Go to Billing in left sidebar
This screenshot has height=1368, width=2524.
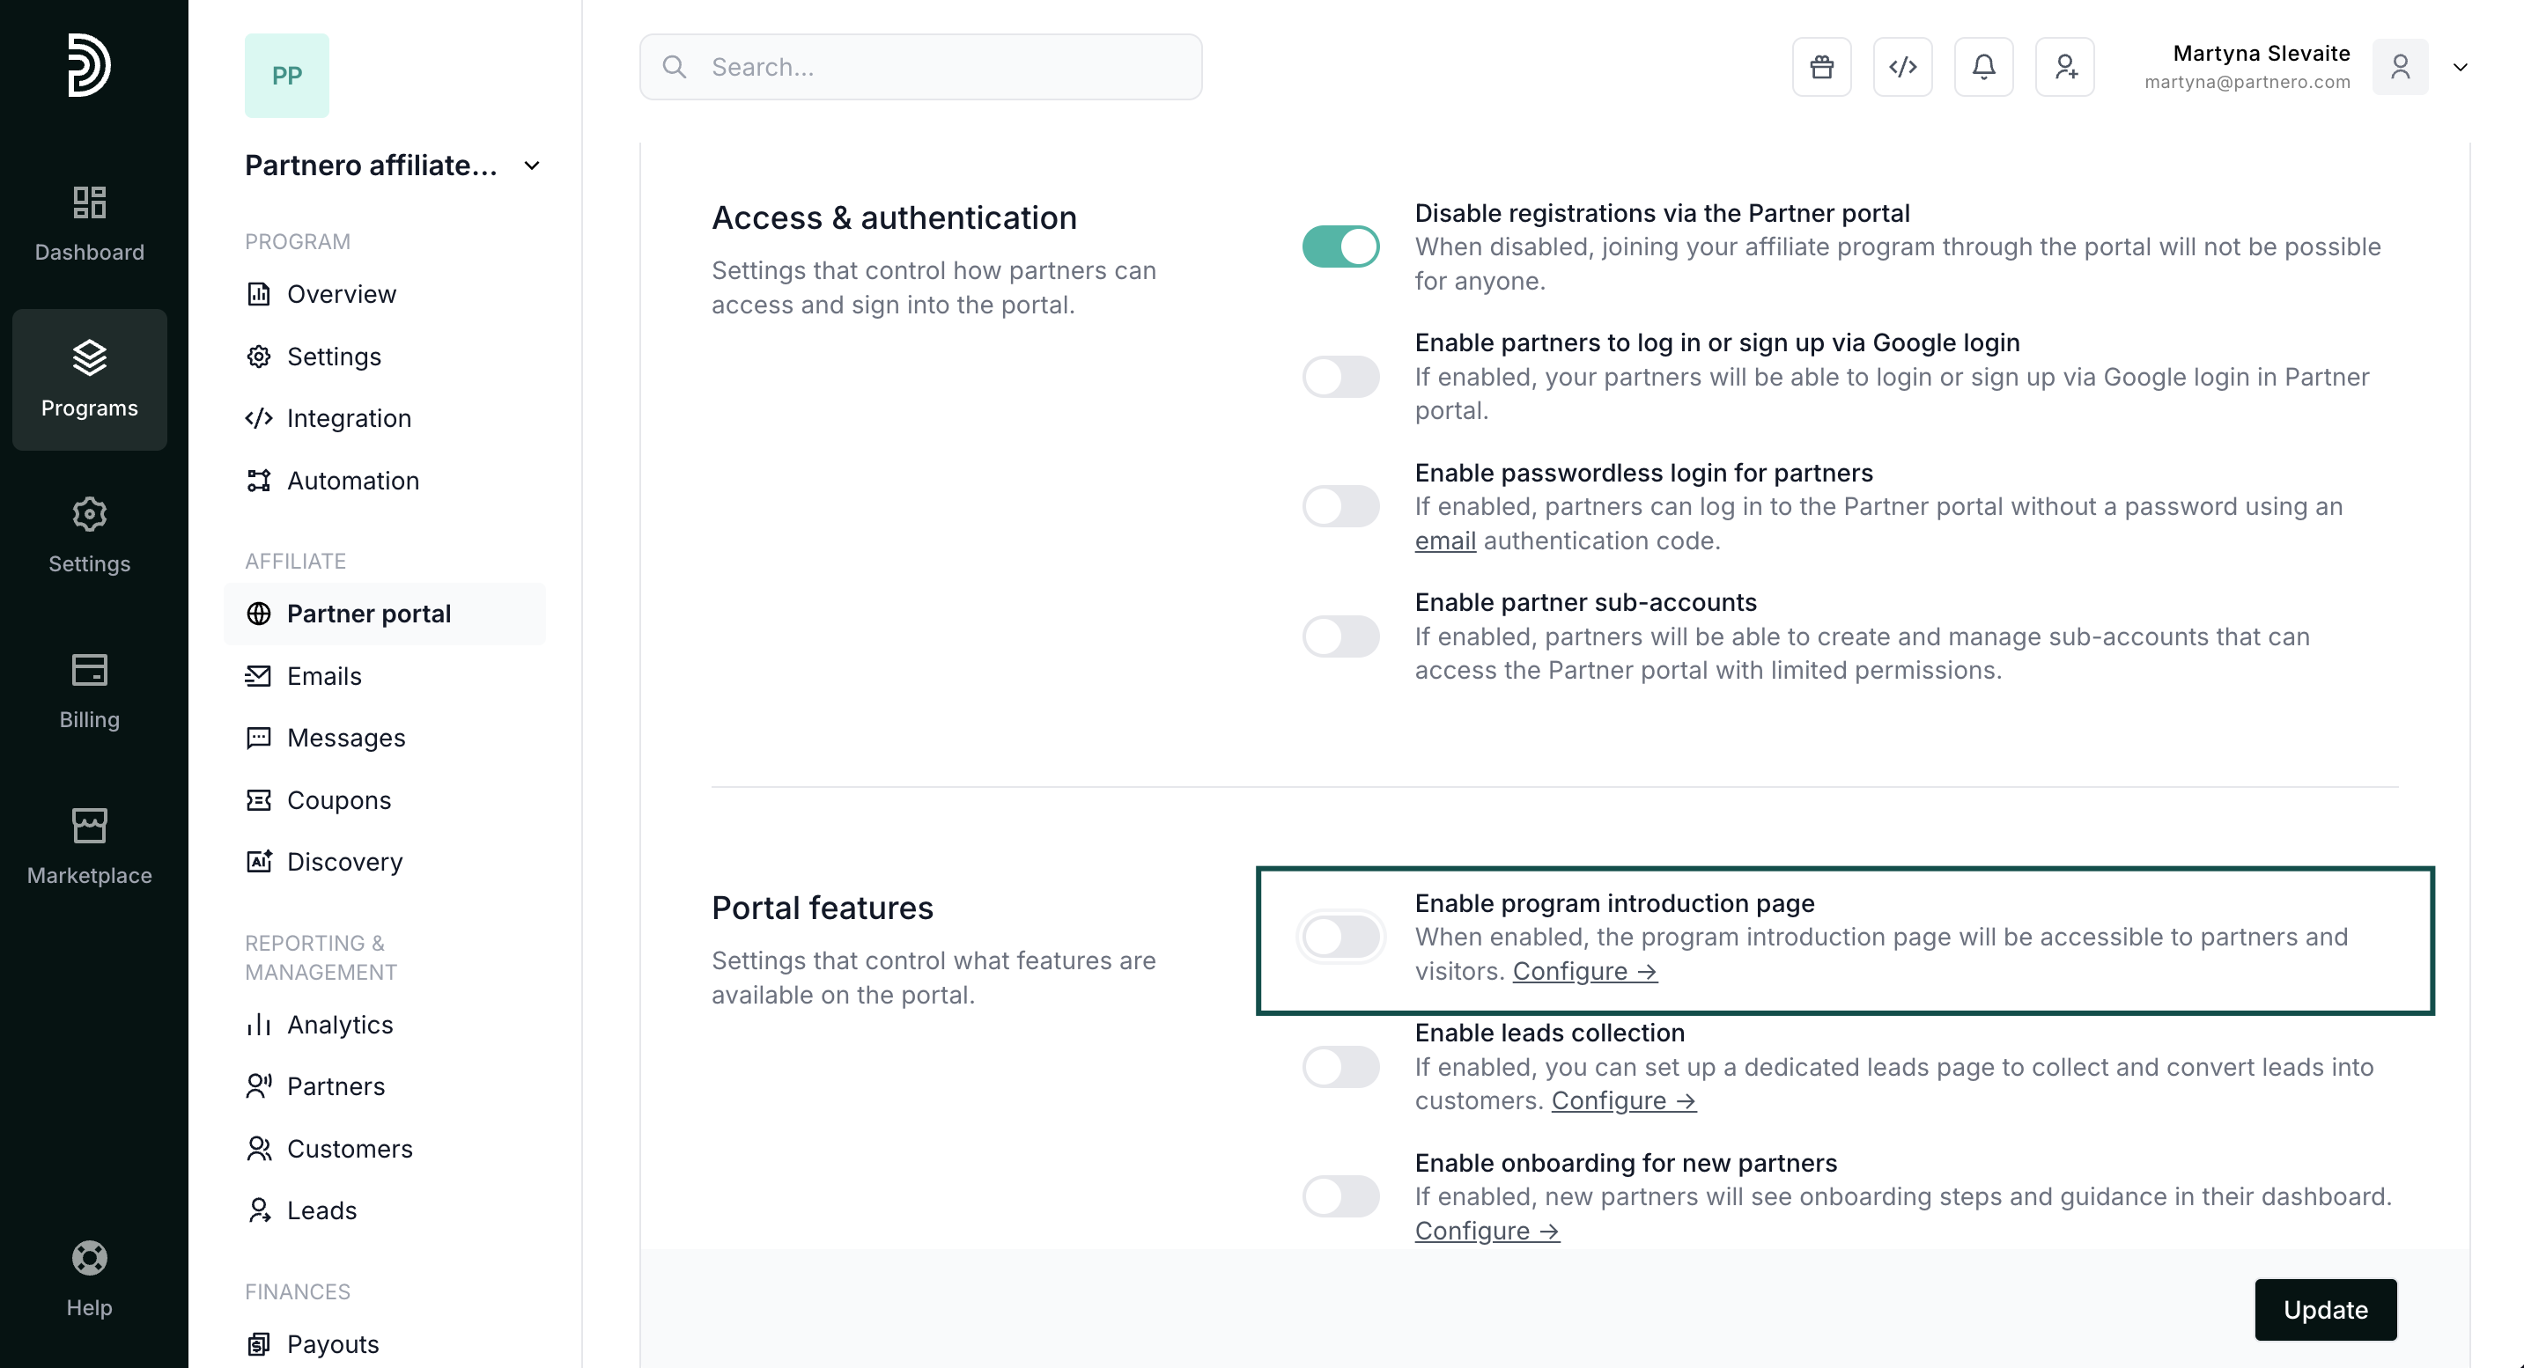(89, 691)
